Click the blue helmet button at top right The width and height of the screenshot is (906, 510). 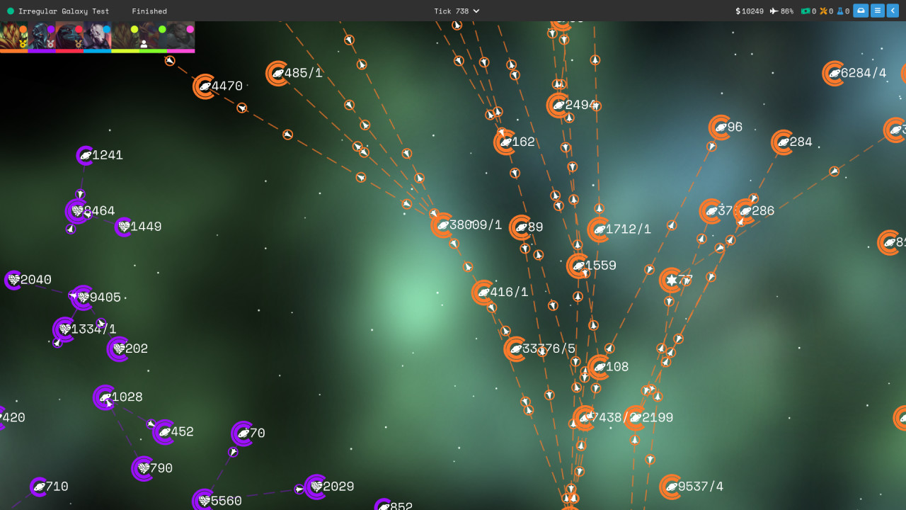coord(859,11)
